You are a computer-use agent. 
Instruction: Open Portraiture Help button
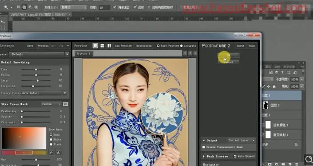252,46
